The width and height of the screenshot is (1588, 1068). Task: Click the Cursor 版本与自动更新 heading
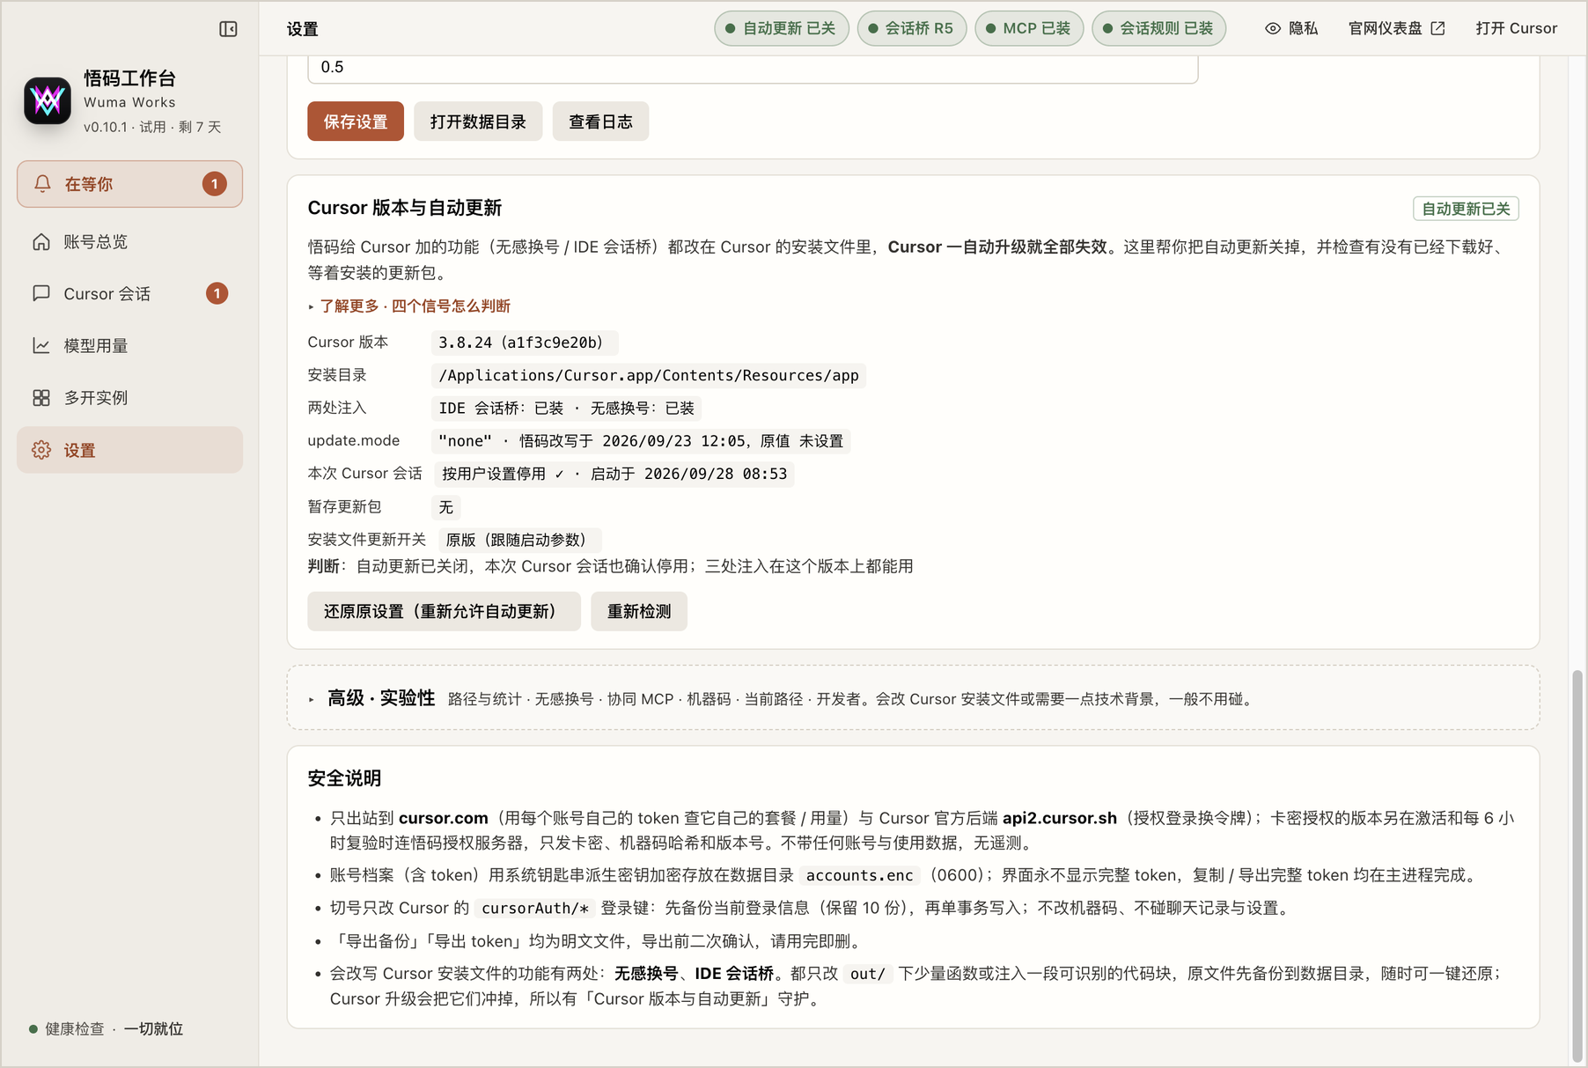tap(405, 208)
